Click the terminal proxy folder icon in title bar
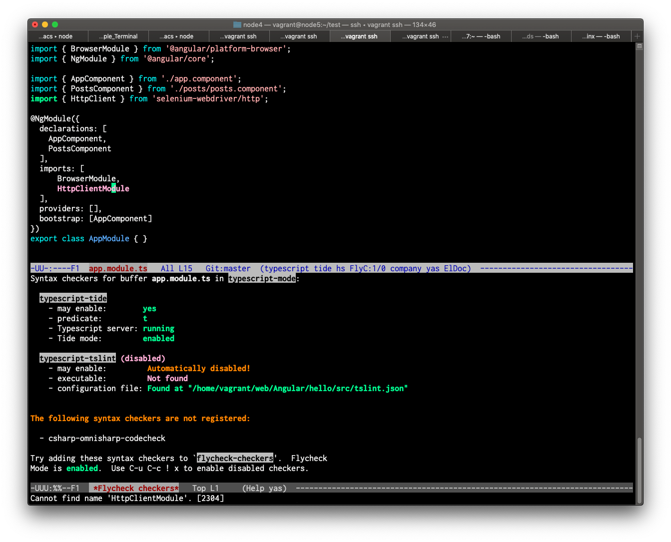 pos(237,24)
